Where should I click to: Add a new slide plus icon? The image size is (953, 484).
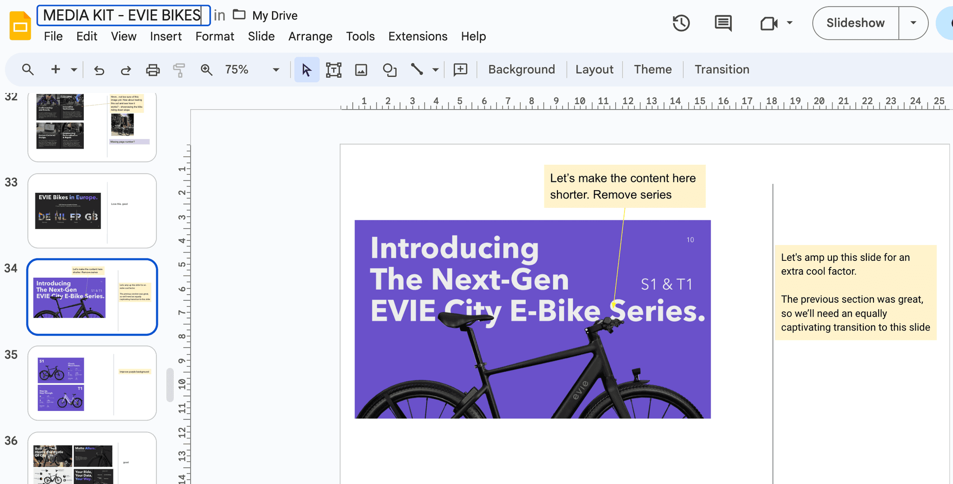coord(55,70)
